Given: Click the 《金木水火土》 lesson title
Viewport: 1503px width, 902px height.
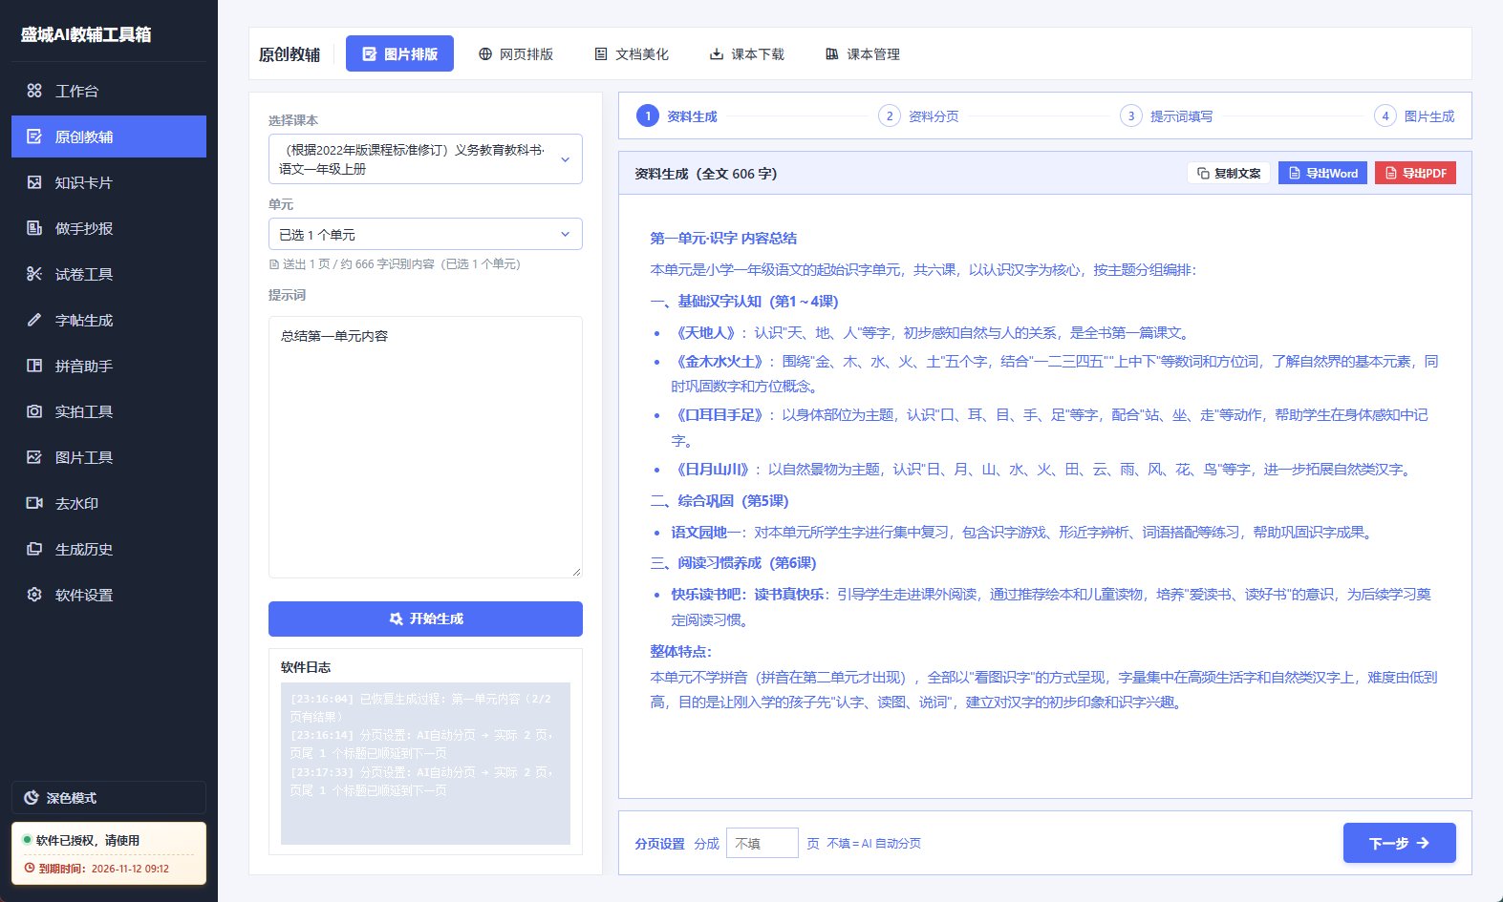Looking at the screenshot, I should click(719, 361).
